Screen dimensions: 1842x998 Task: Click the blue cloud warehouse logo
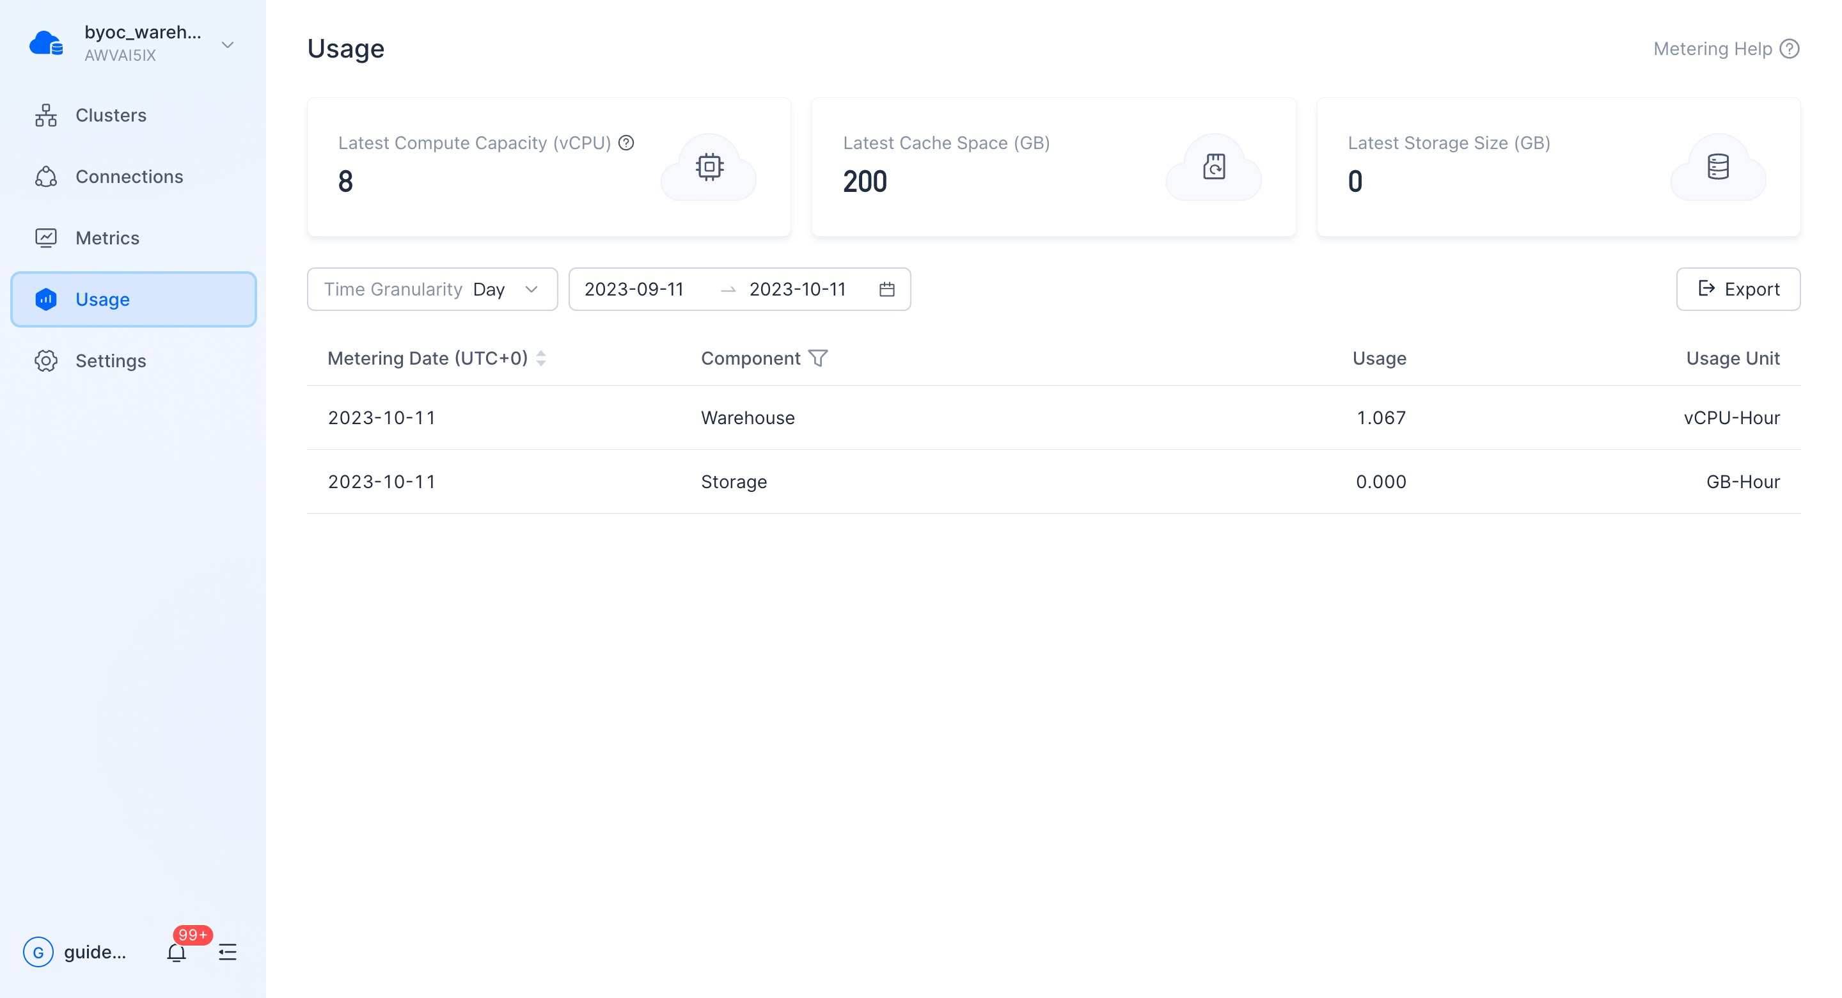(x=47, y=44)
